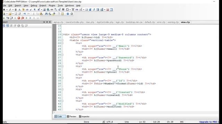Click the UTF_8 encoding in status bar
Image resolution: width=222 pixels, height=124 pixels.
click(110, 122)
